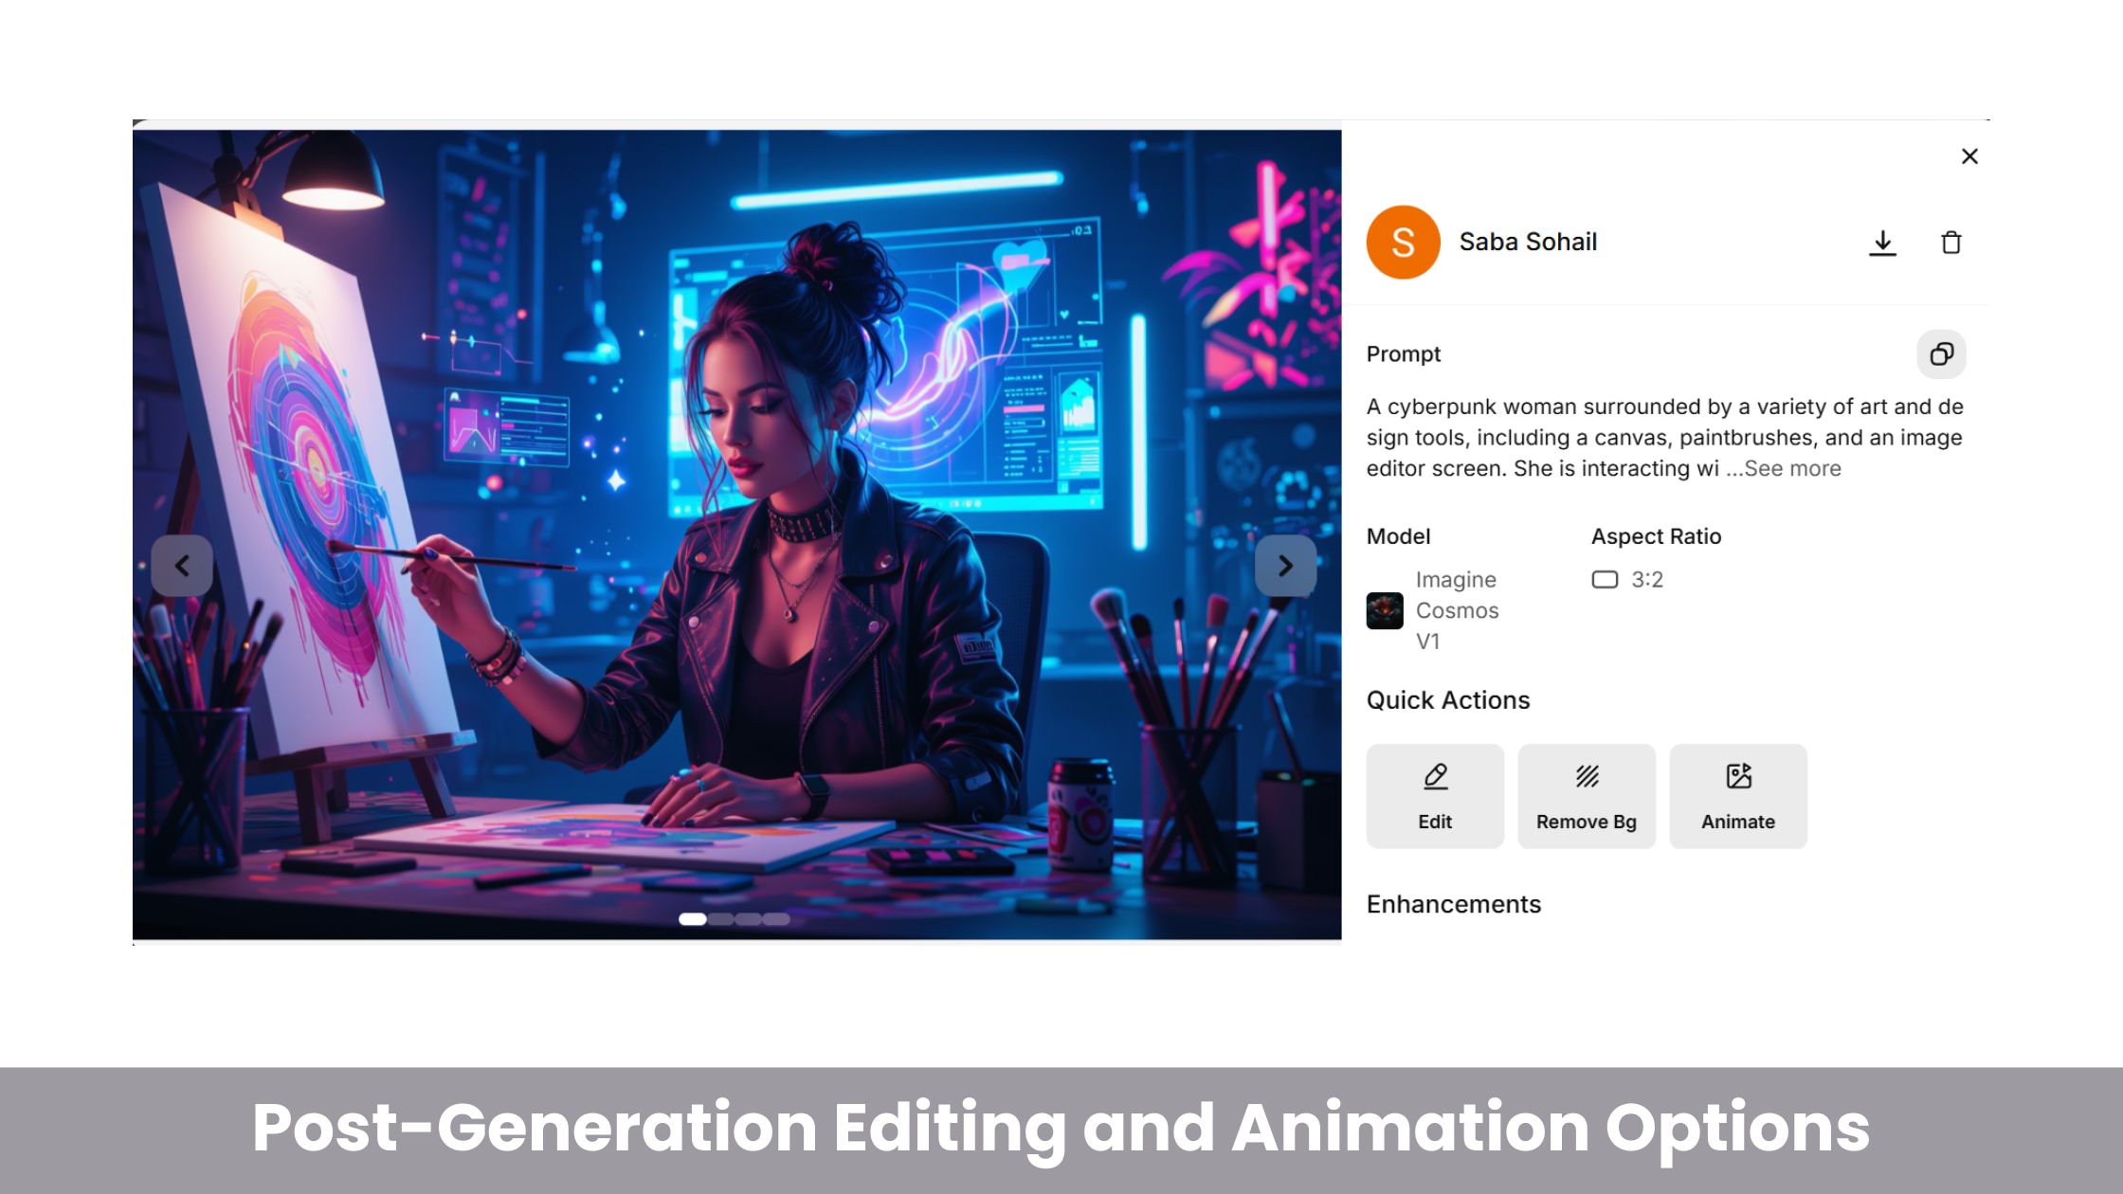
Task: Click the orange S profile avatar
Action: (1403, 243)
